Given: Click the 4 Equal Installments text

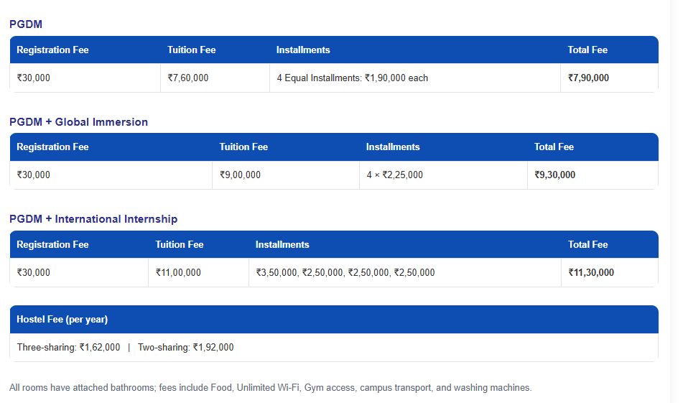Looking at the screenshot, I should coord(352,78).
